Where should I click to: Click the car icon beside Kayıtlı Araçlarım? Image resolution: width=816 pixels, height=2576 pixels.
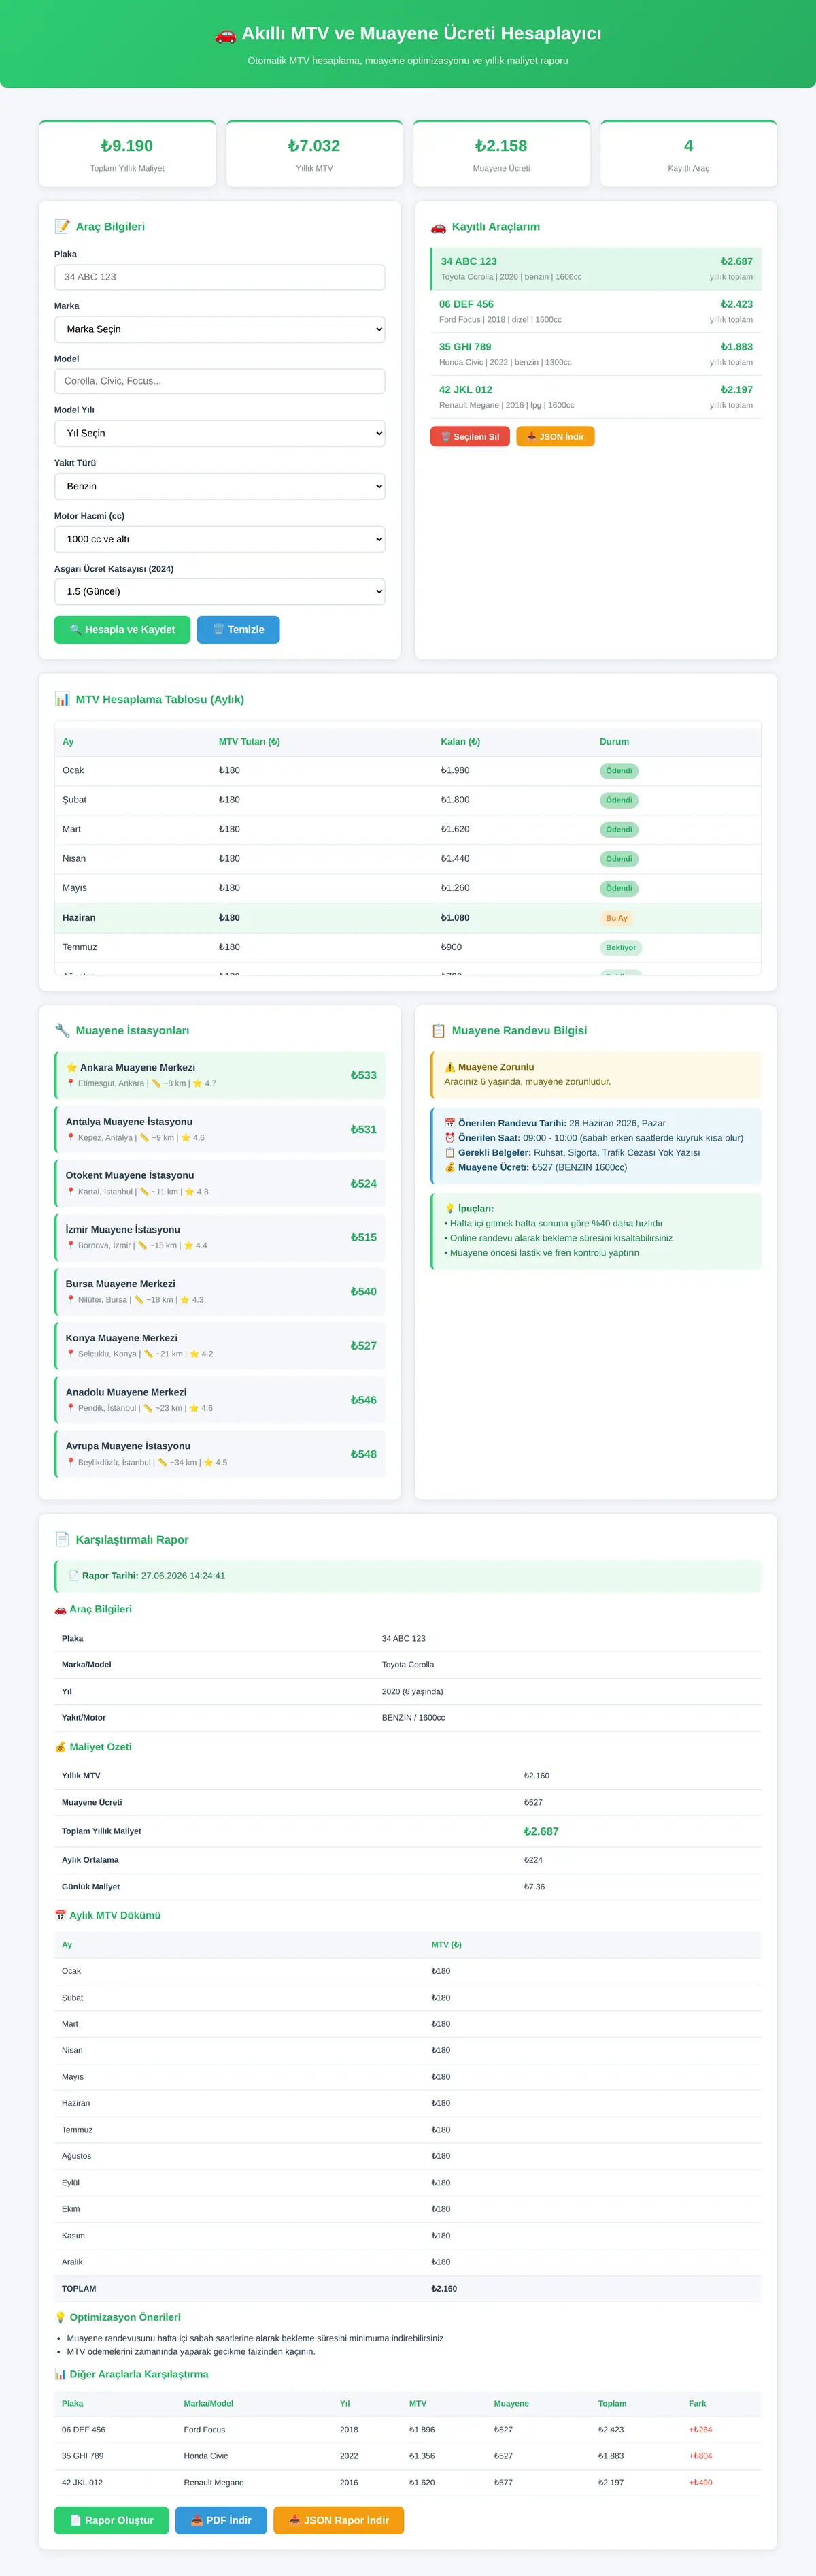click(439, 227)
